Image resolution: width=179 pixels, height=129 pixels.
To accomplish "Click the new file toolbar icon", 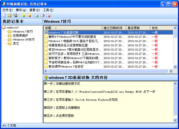I will click(4, 15).
